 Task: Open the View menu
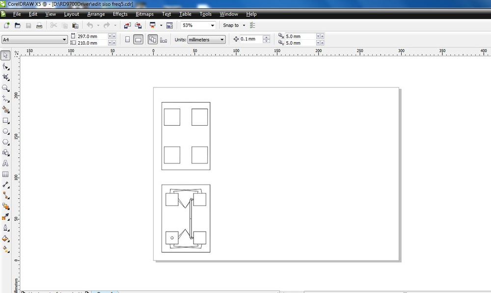point(51,14)
